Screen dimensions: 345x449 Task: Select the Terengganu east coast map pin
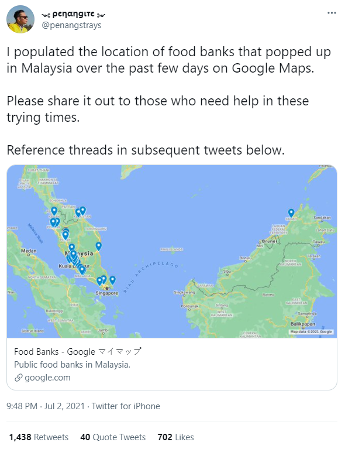coord(98,246)
